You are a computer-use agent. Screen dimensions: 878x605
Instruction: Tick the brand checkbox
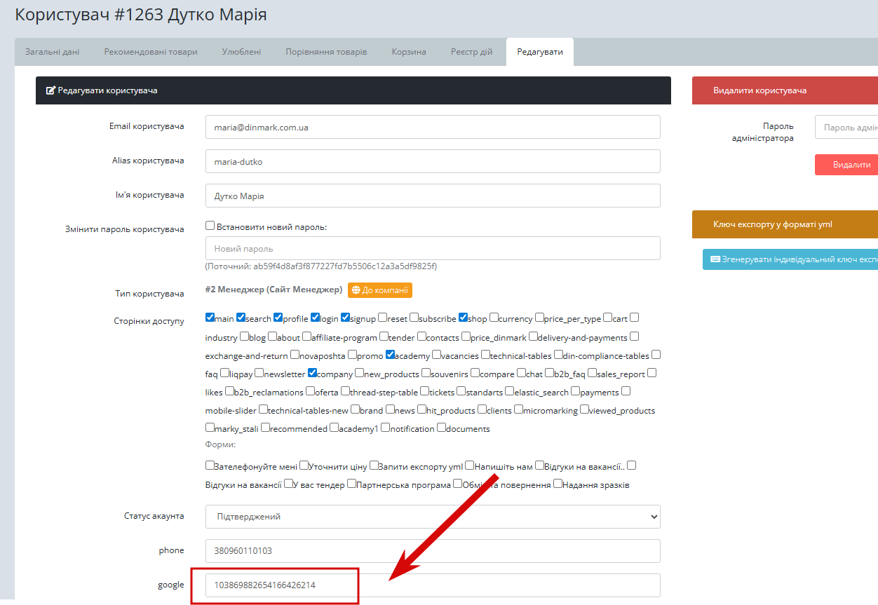355,409
